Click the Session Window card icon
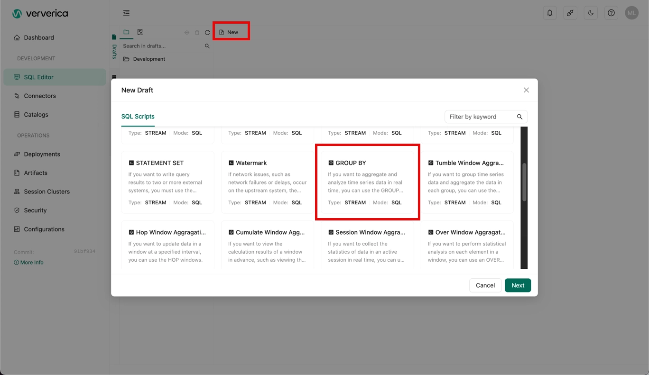 coord(331,232)
